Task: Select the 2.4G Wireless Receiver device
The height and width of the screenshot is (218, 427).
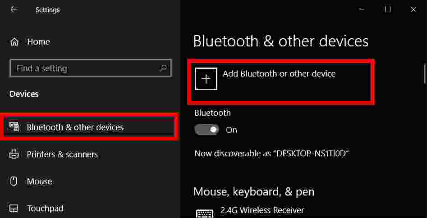Action: [262, 210]
